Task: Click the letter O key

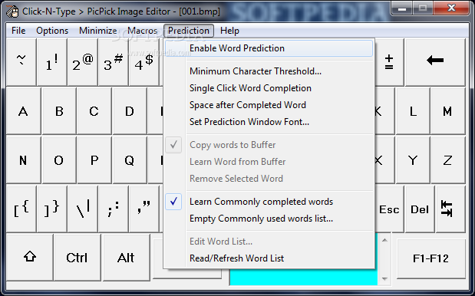Action: (59, 160)
